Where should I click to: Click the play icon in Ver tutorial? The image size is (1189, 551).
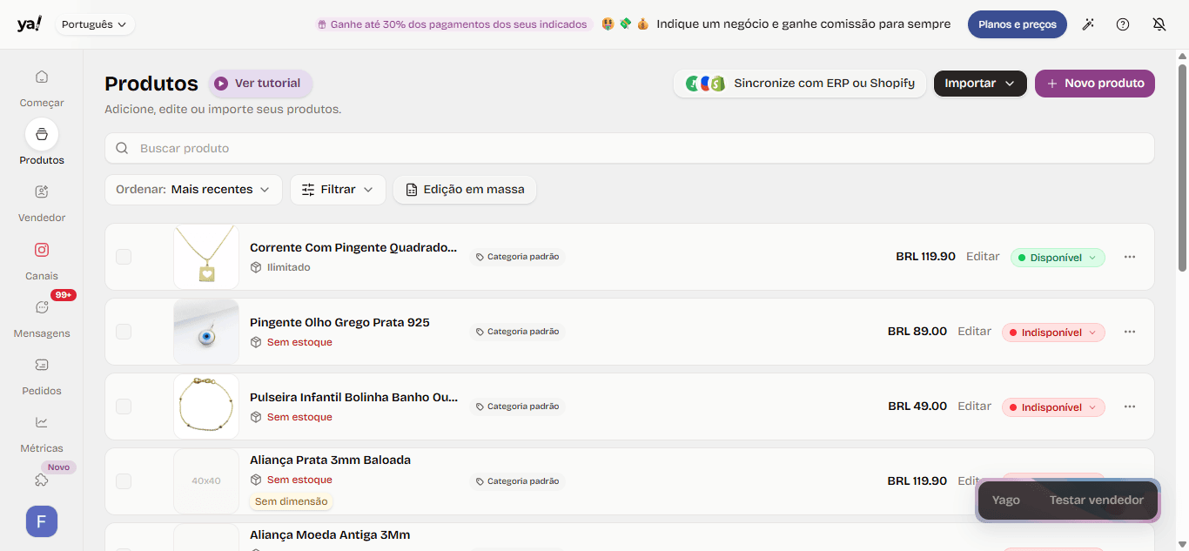(x=221, y=84)
